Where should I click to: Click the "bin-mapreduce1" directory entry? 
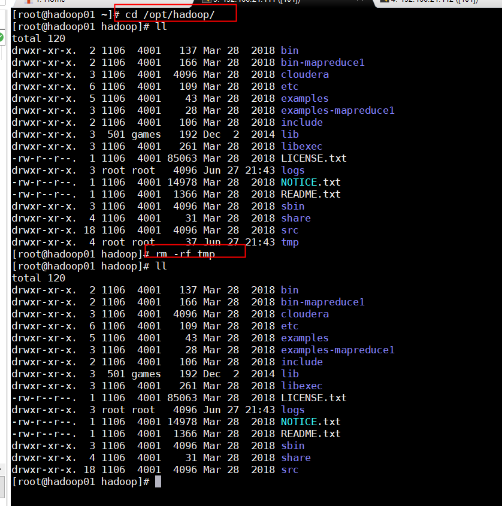click(x=322, y=62)
